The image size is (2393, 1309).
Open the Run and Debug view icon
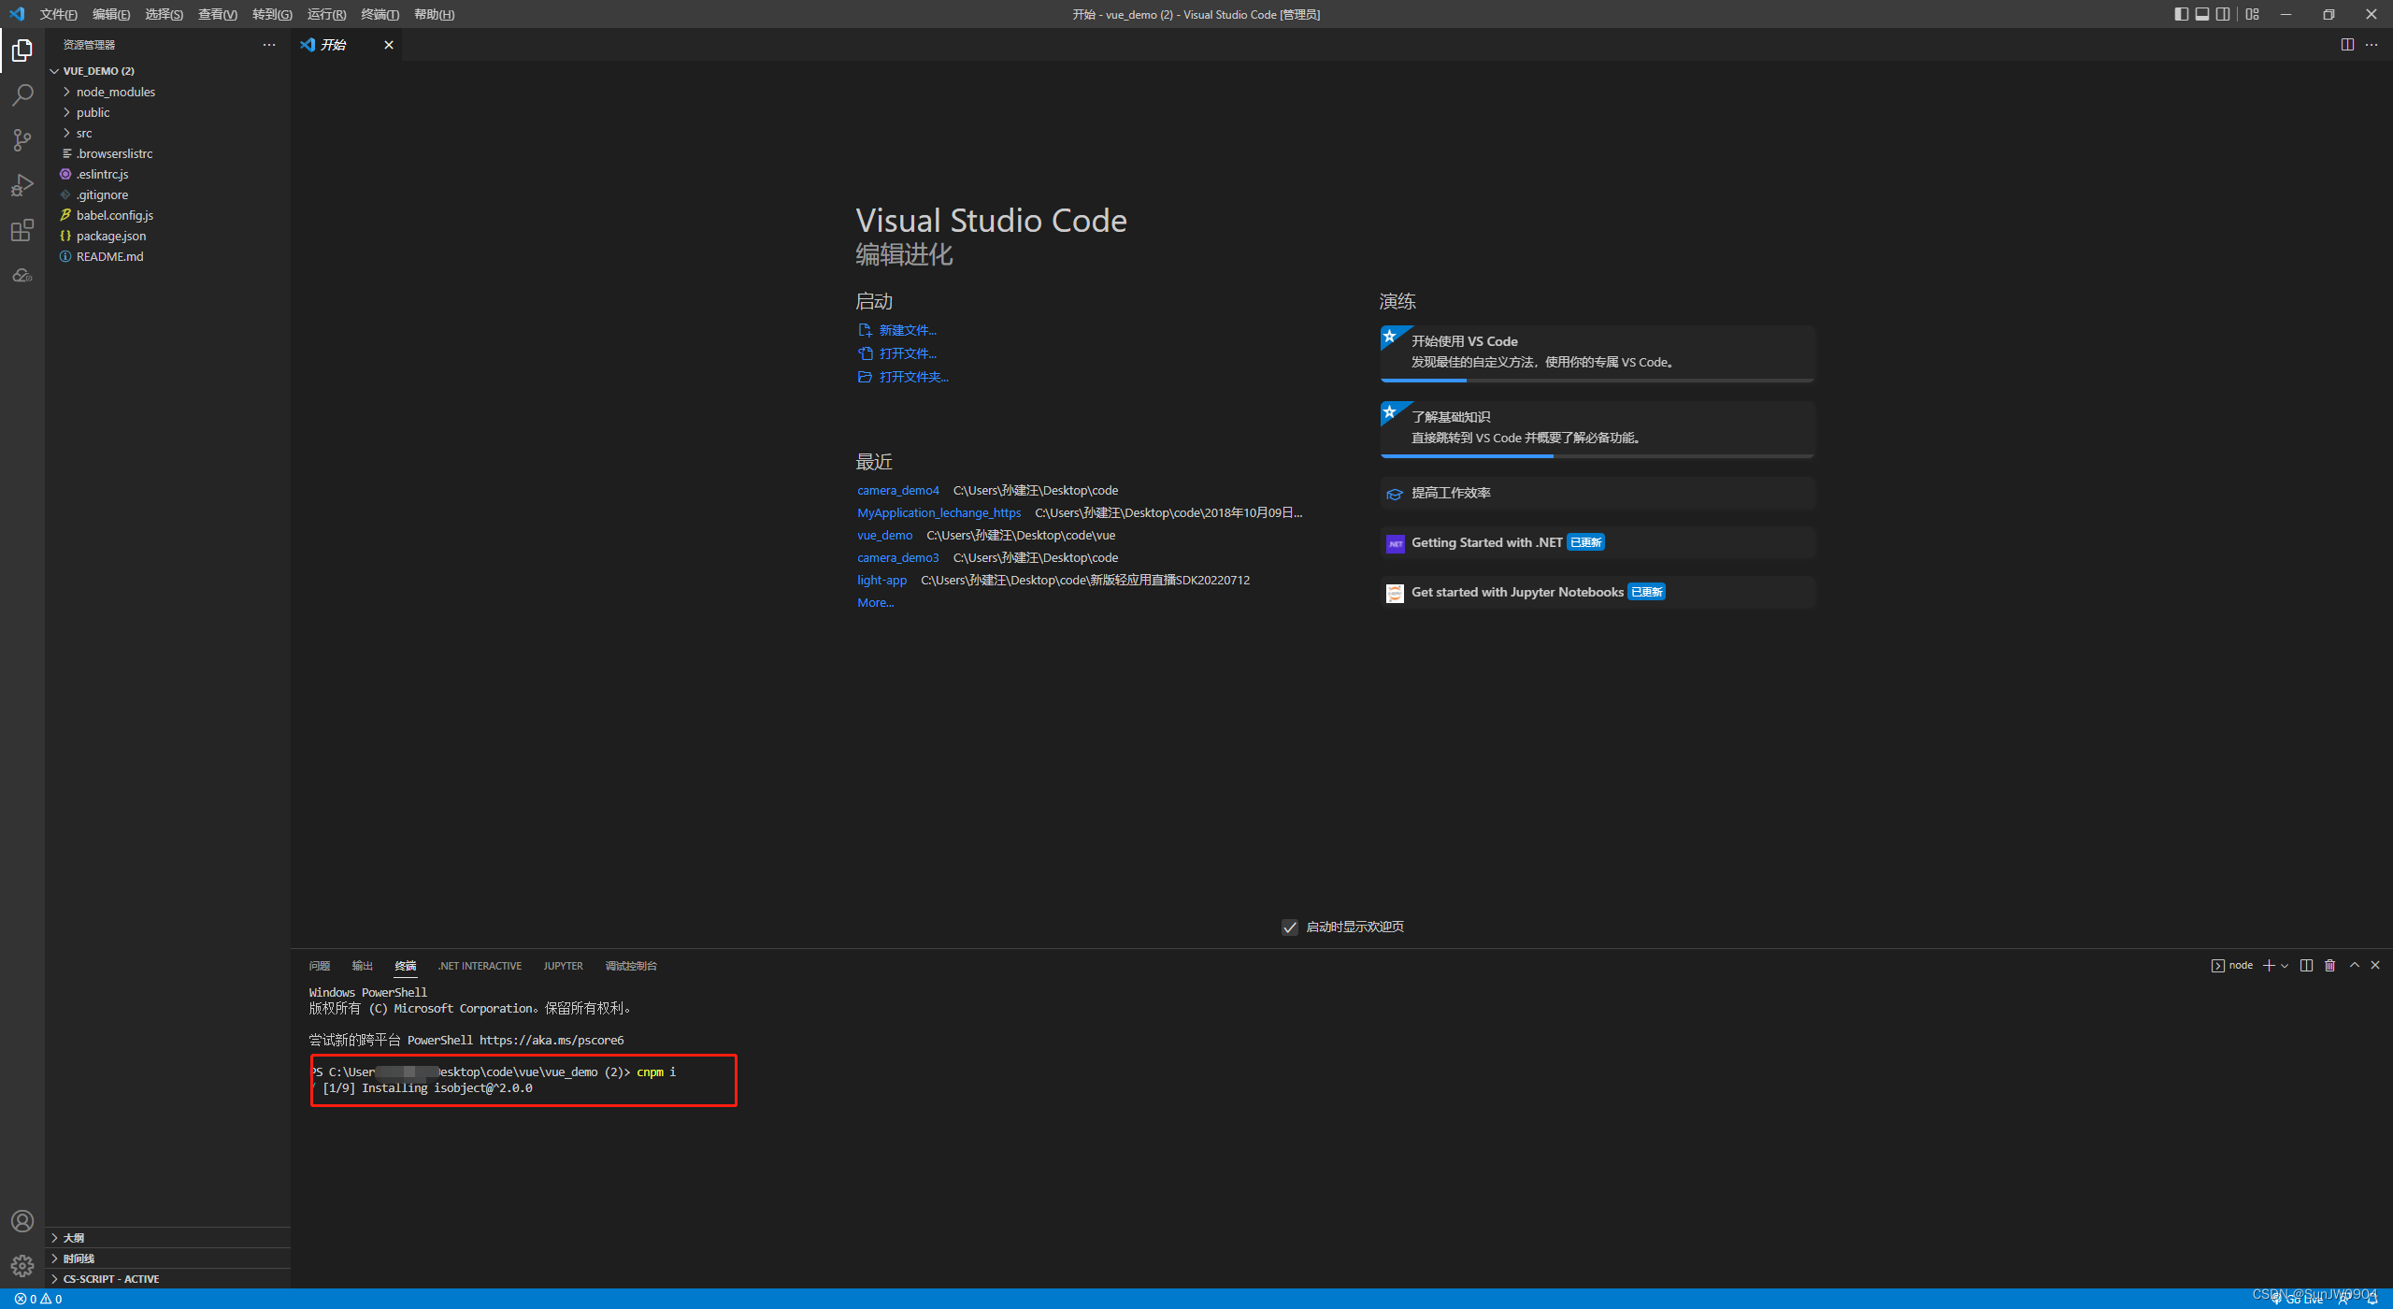coord(22,185)
